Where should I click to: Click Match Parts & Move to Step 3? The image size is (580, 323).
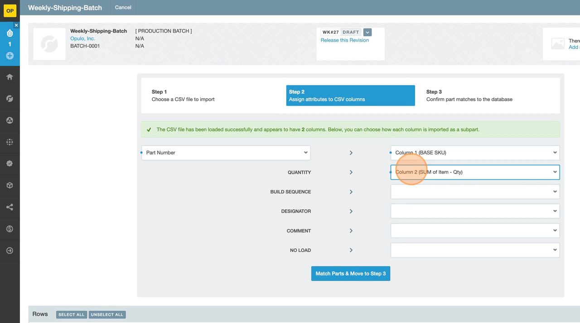[350, 274]
